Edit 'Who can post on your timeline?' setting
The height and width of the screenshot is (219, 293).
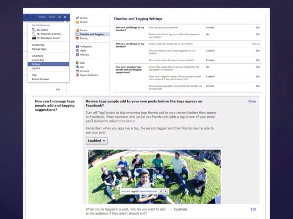[x=258, y=28]
